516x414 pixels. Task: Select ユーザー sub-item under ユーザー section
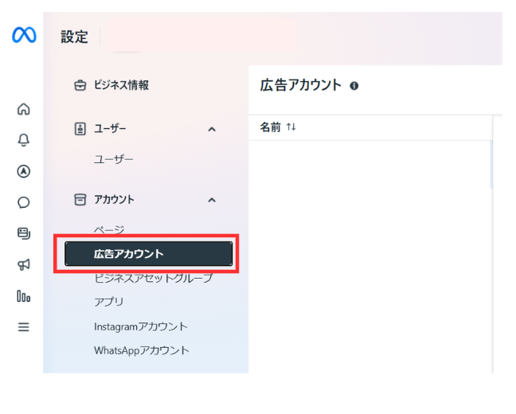pyautogui.click(x=114, y=159)
